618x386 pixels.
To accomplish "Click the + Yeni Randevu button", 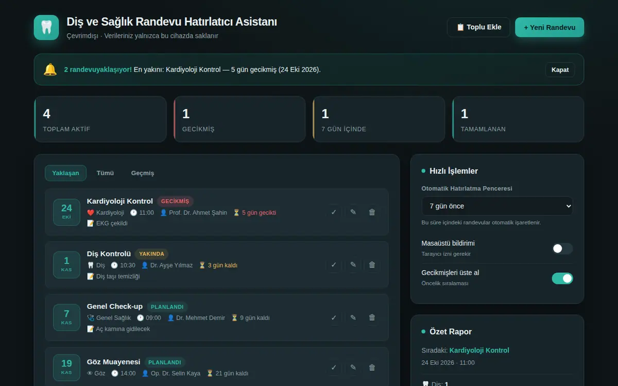I will click(x=550, y=27).
